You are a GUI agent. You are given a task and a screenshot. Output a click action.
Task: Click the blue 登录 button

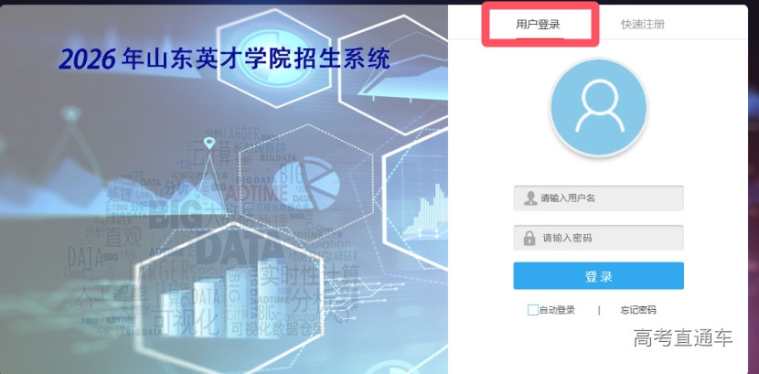pyautogui.click(x=599, y=276)
